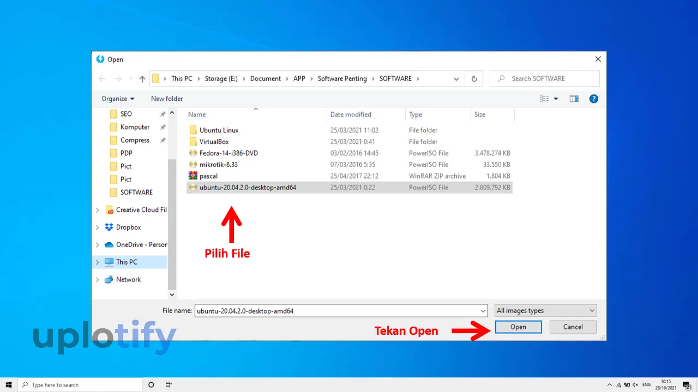
Task: Click This PC in the address bar
Action: click(182, 78)
